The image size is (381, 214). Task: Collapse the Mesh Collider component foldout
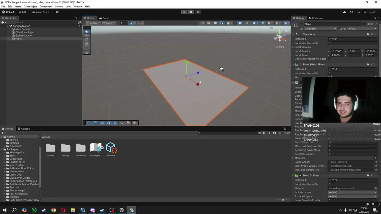click(293, 175)
